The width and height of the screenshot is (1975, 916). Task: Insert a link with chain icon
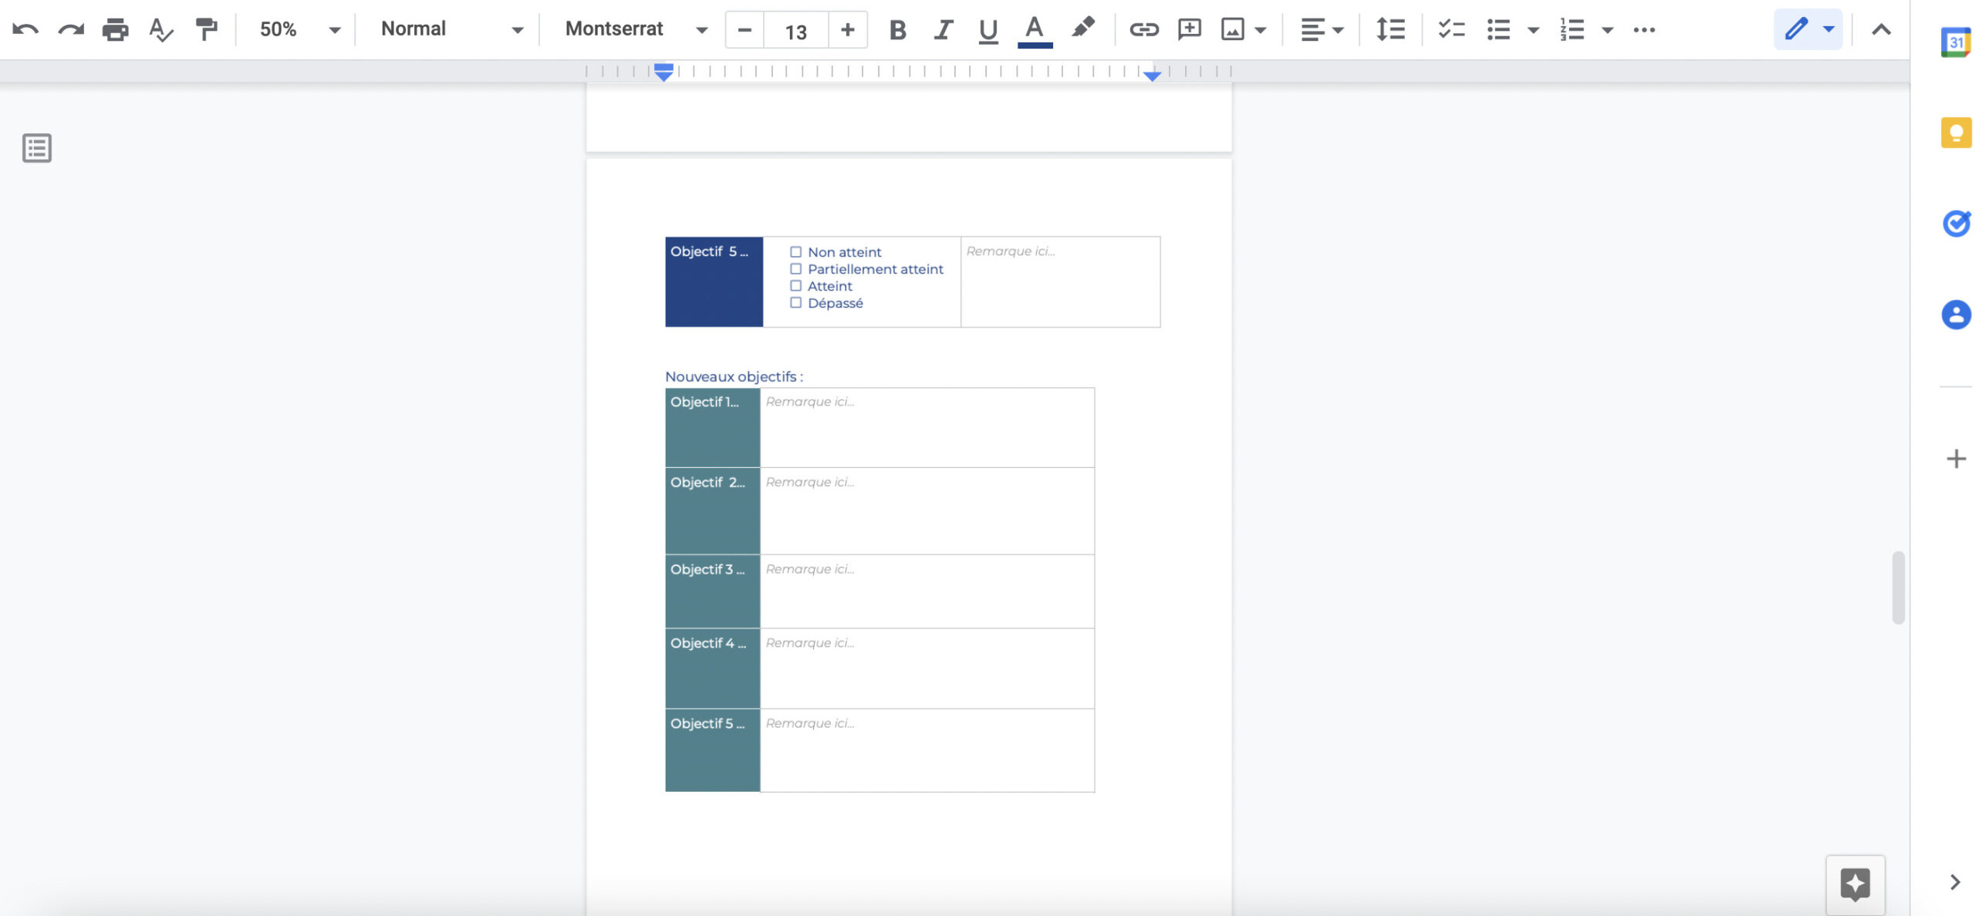1143,30
